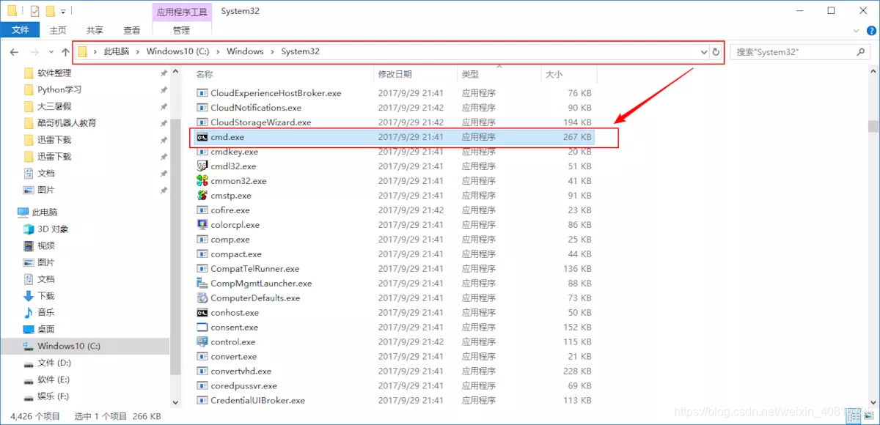The height and width of the screenshot is (425, 880).
Task: Open 文件 (D:) drive in the tree
Action: point(54,363)
